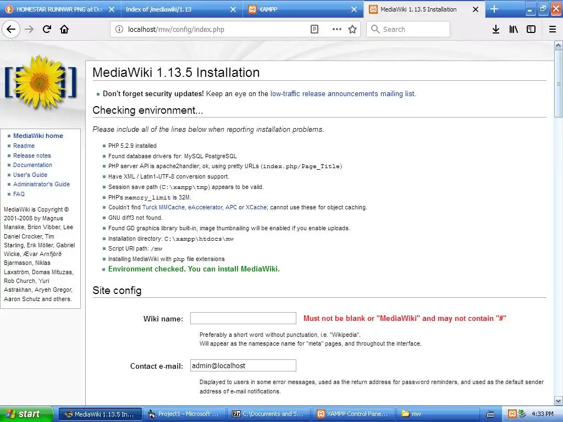
Task: Click the 4:33 PM taskbar clock
Action: point(543,414)
